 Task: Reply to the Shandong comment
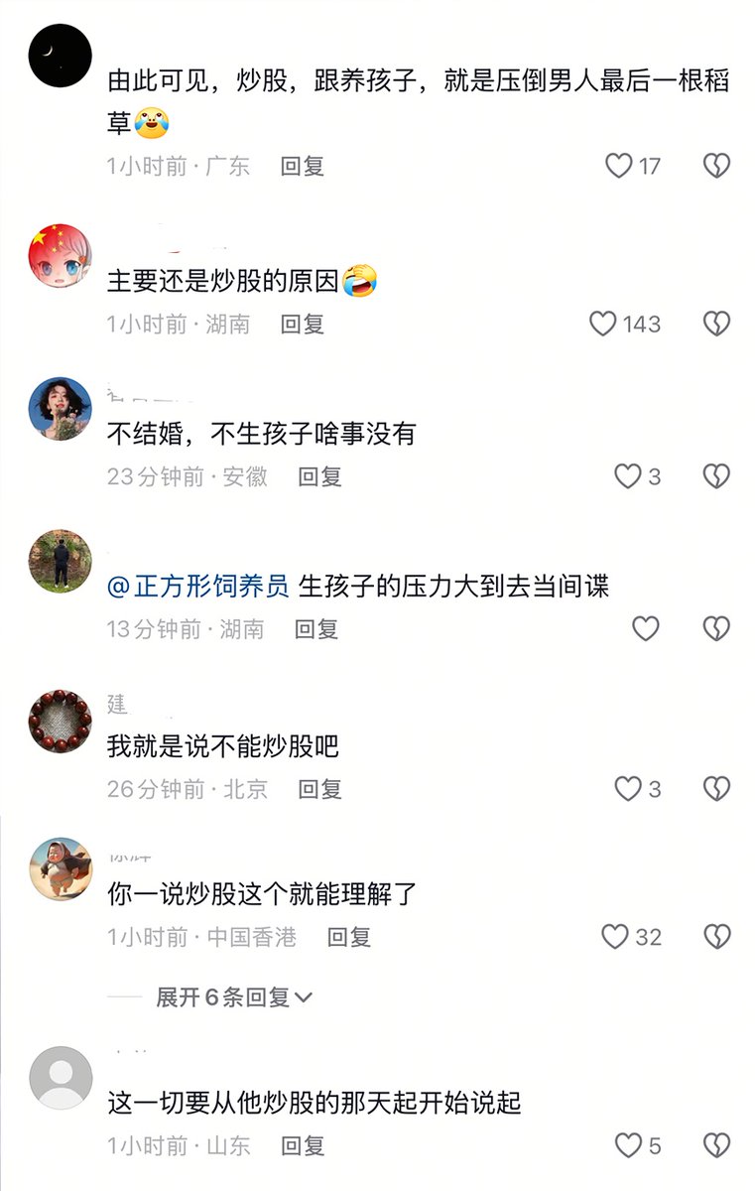click(x=303, y=1146)
